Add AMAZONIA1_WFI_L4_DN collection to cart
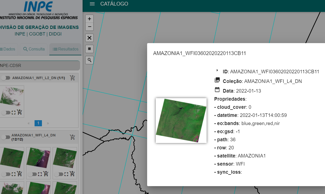 coord(72,137)
